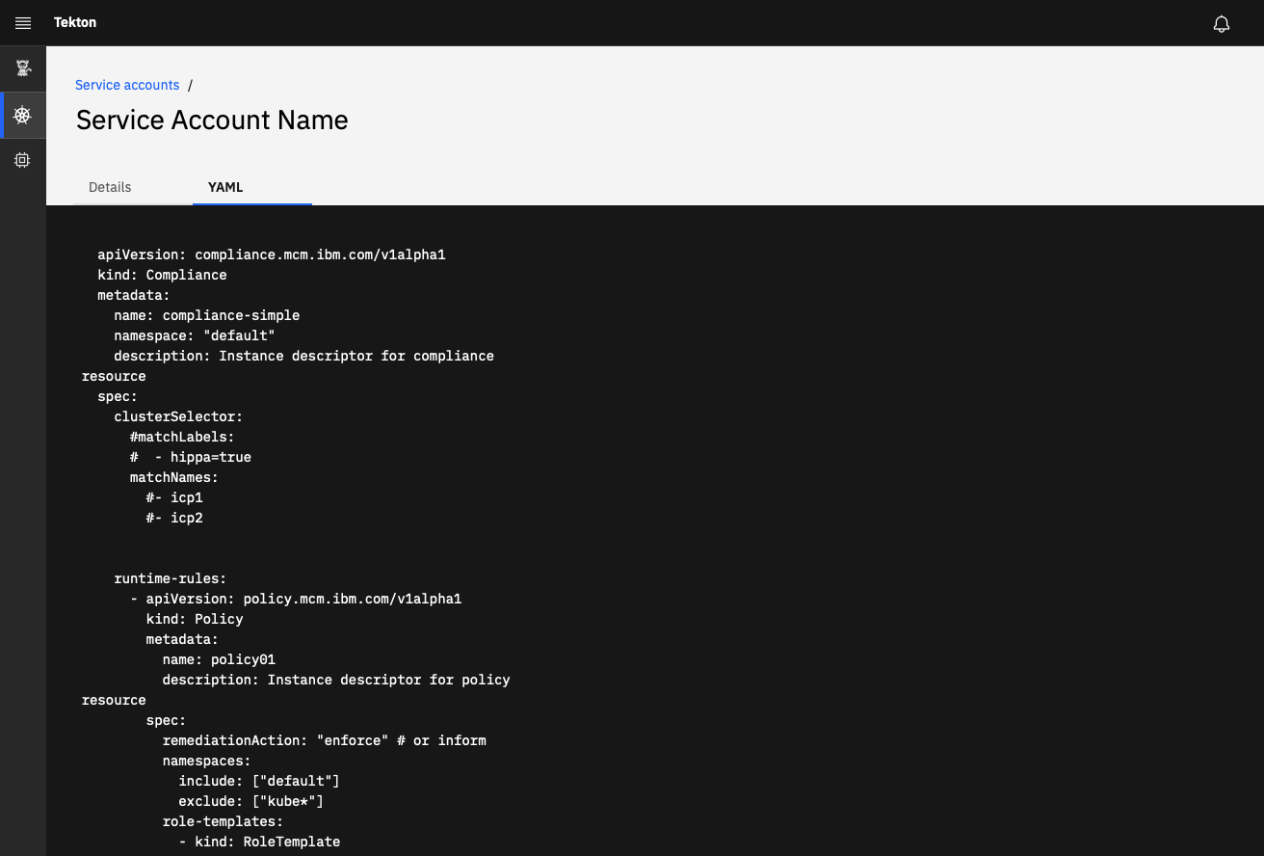This screenshot has height=856, width=1264.
Task: Select the Tekton cat sidebar icon
Action: pos(23,69)
